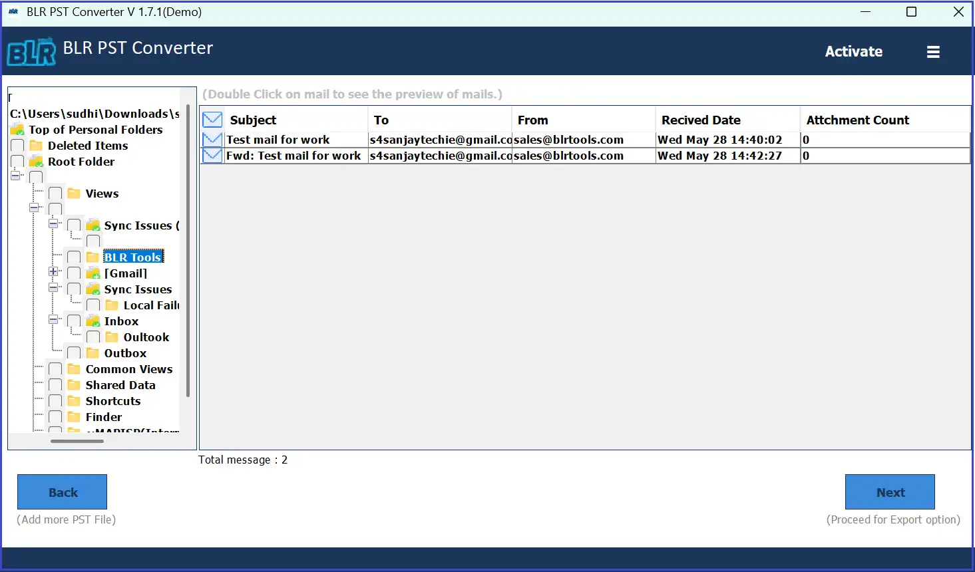Click the folder tree horizontal scrollbar
Viewport: 975px width, 572px height.
point(77,441)
